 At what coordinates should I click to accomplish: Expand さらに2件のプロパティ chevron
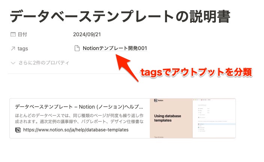[x=13, y=63]
